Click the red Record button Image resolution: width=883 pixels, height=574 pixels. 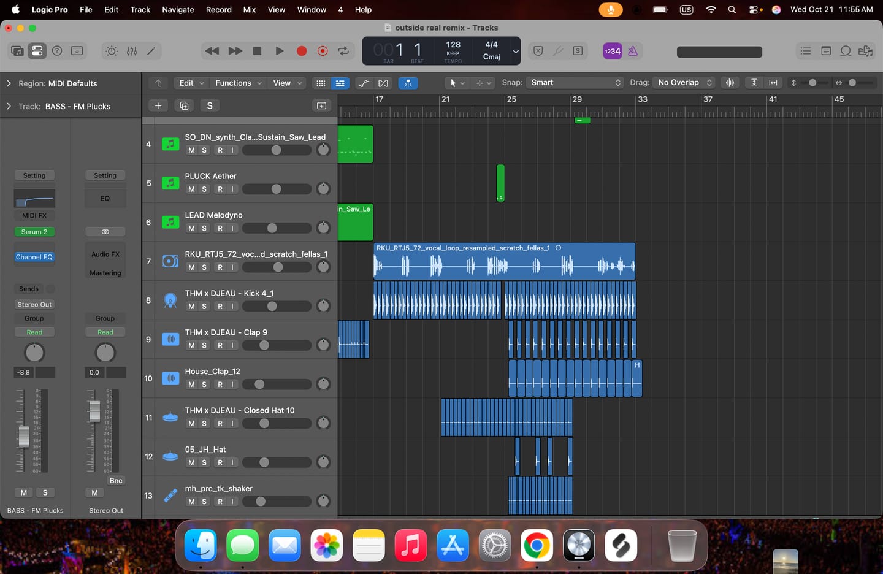[x=301, y=51]
